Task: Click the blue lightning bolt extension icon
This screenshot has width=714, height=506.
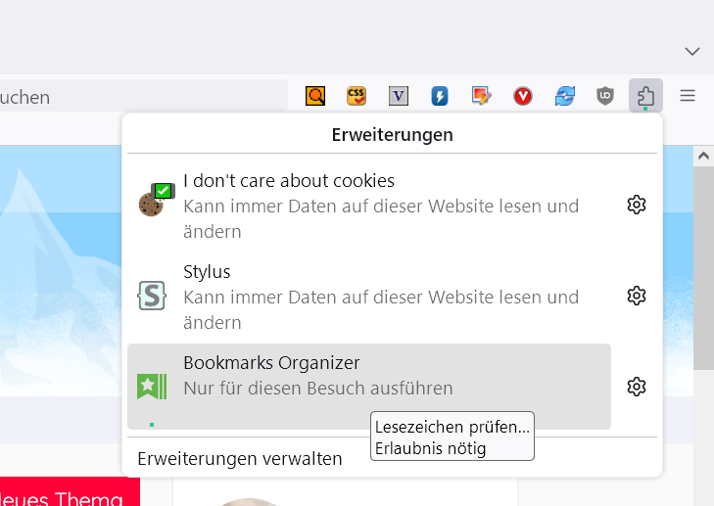Action: (x=440, y=96)
